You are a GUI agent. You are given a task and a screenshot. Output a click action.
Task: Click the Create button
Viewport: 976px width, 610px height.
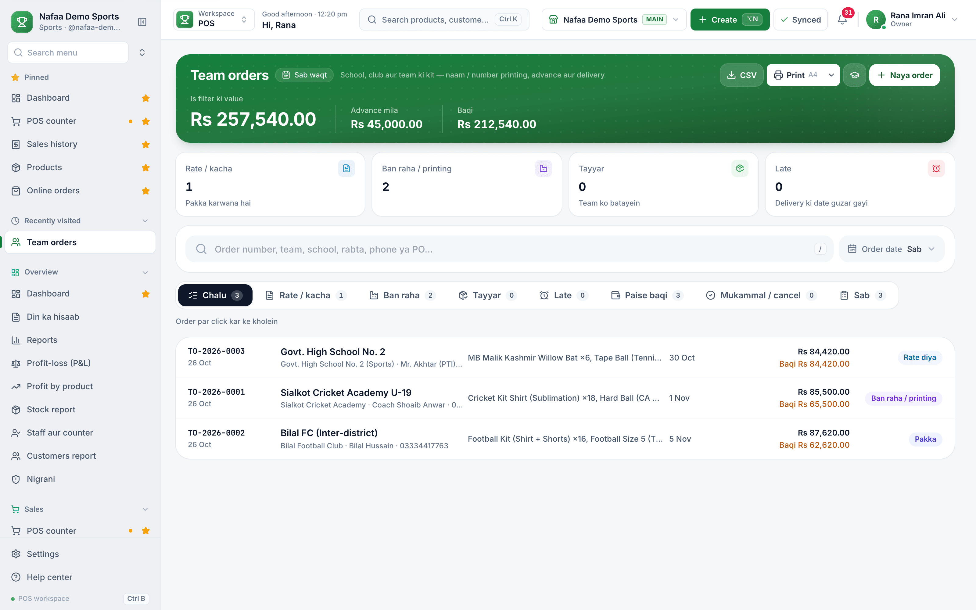click(730, 19)
